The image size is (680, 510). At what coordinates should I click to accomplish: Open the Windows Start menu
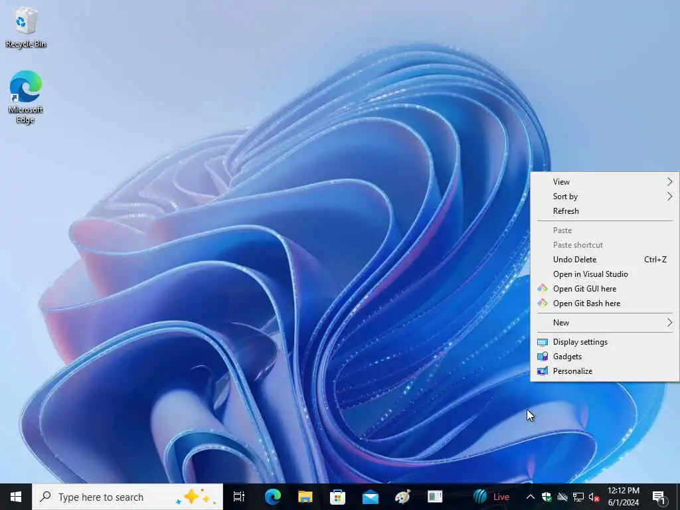click(x=16, y=497)
